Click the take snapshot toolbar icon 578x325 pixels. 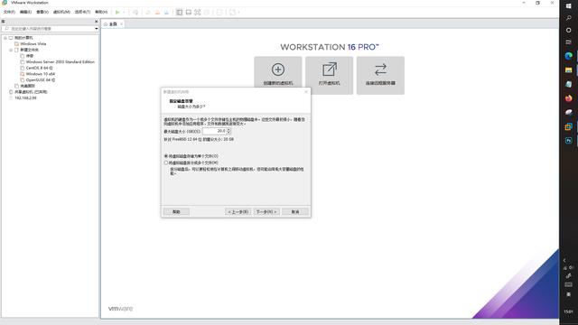[148, 12]
